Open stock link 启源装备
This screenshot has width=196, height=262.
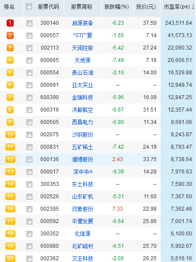tap(82, 23)
